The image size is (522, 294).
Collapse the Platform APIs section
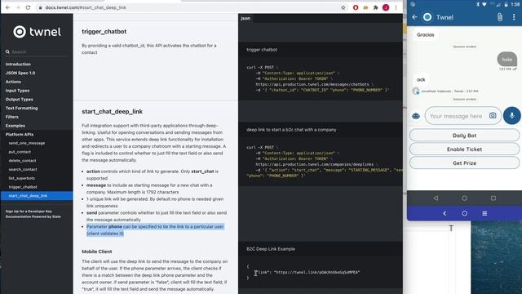[x=20, y=134]
